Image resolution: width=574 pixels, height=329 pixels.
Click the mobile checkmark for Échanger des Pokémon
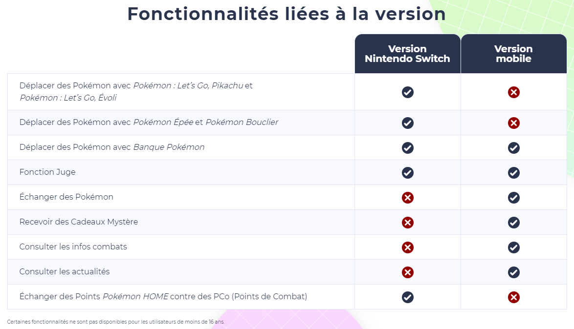tap(513, 197)
